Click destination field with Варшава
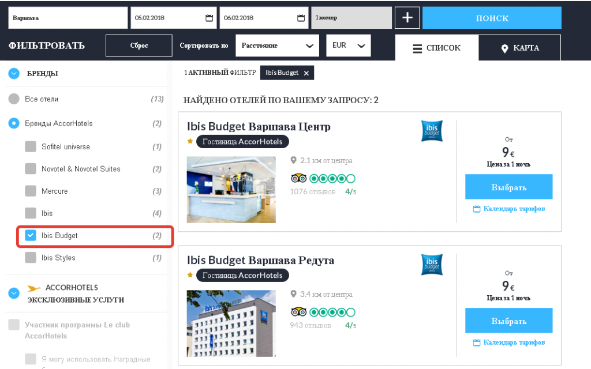Viewport: 591px width, 369px height. [68, 18]
